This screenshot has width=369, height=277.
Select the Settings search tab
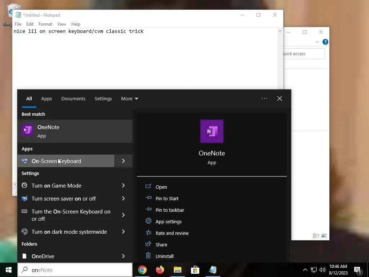[103, 99]
